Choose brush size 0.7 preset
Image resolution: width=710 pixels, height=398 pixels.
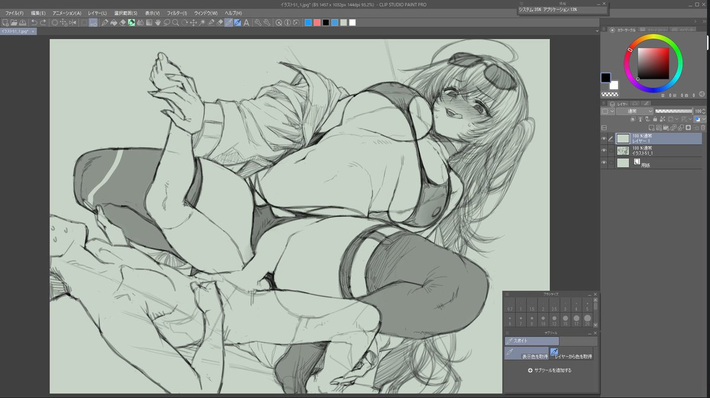[509, 306]
